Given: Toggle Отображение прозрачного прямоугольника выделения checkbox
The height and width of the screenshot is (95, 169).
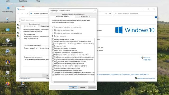Looking at the screenshot, I should point(53,57).
